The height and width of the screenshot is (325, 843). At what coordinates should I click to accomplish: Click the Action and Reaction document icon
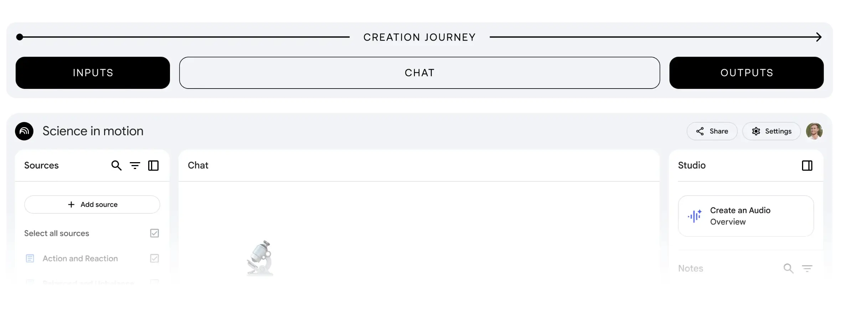(x=30, y=259)
